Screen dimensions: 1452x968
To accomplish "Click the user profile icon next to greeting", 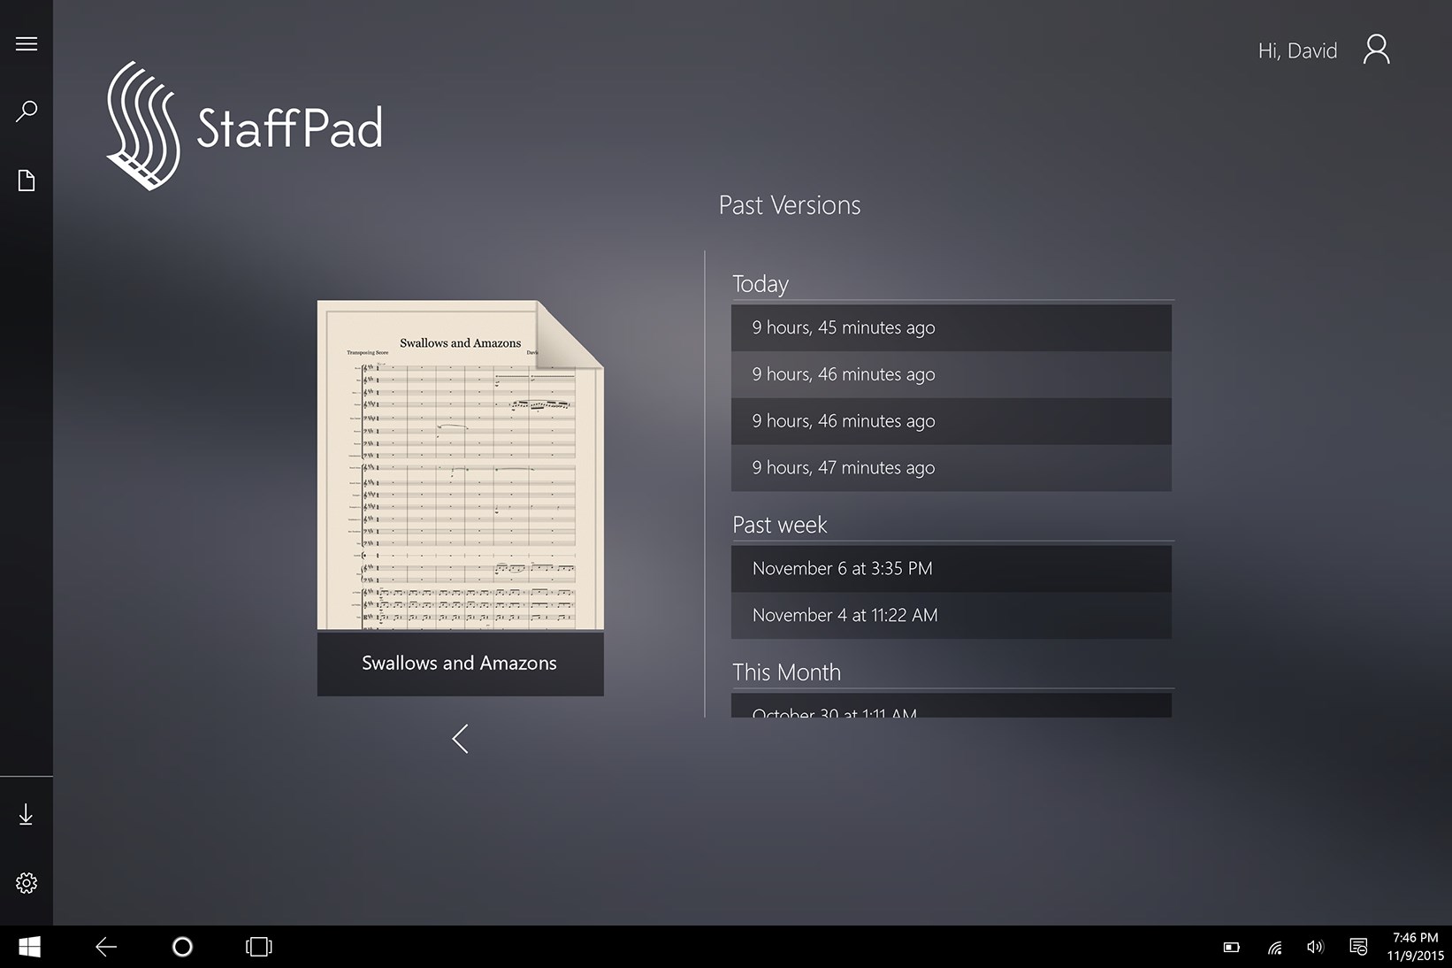I will click(1376, 50).
